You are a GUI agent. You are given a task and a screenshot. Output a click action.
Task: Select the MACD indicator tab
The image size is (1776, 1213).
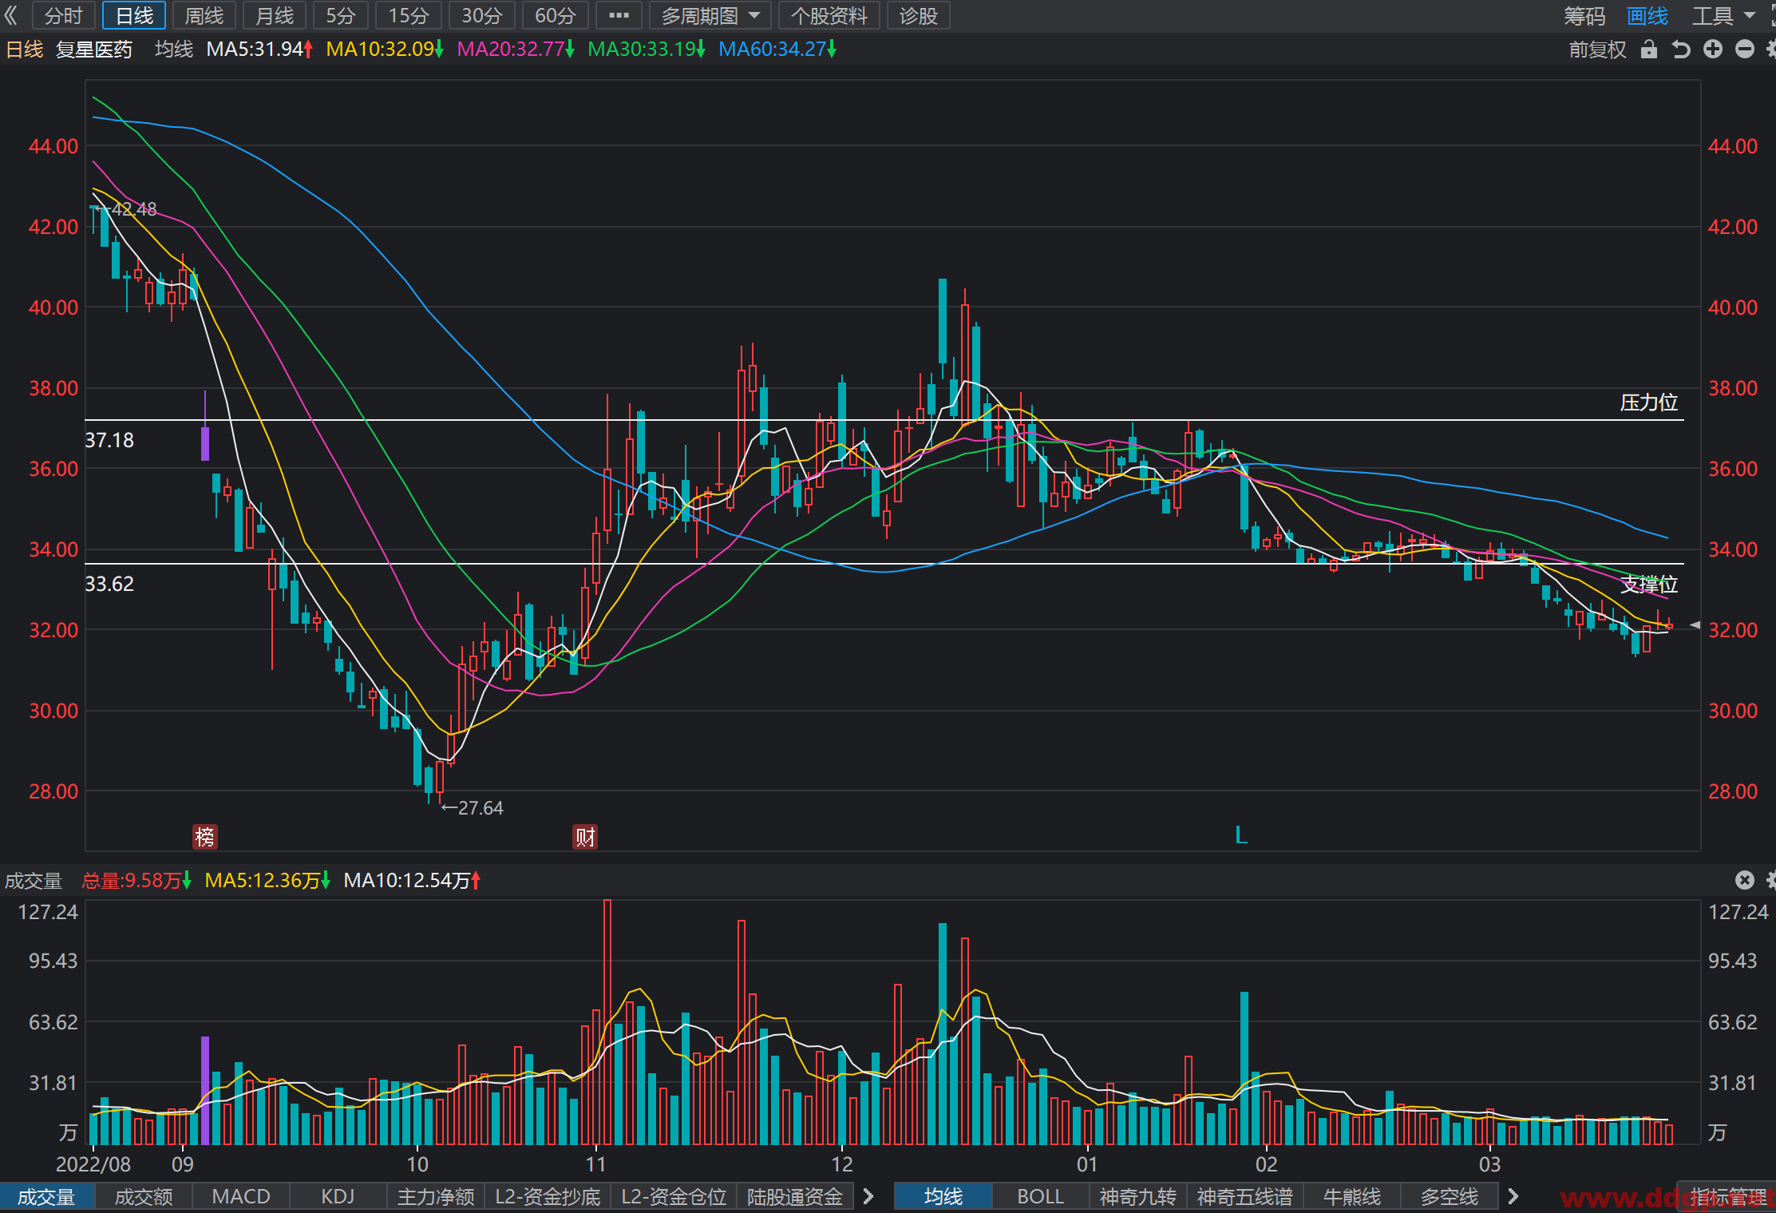(241, 1196)
